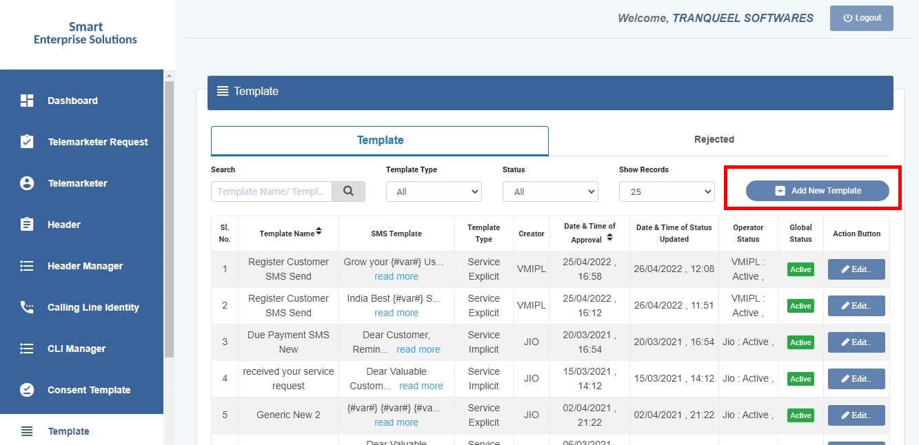Log out using the Logout button

pyautogui.click(x=861, y=18)
